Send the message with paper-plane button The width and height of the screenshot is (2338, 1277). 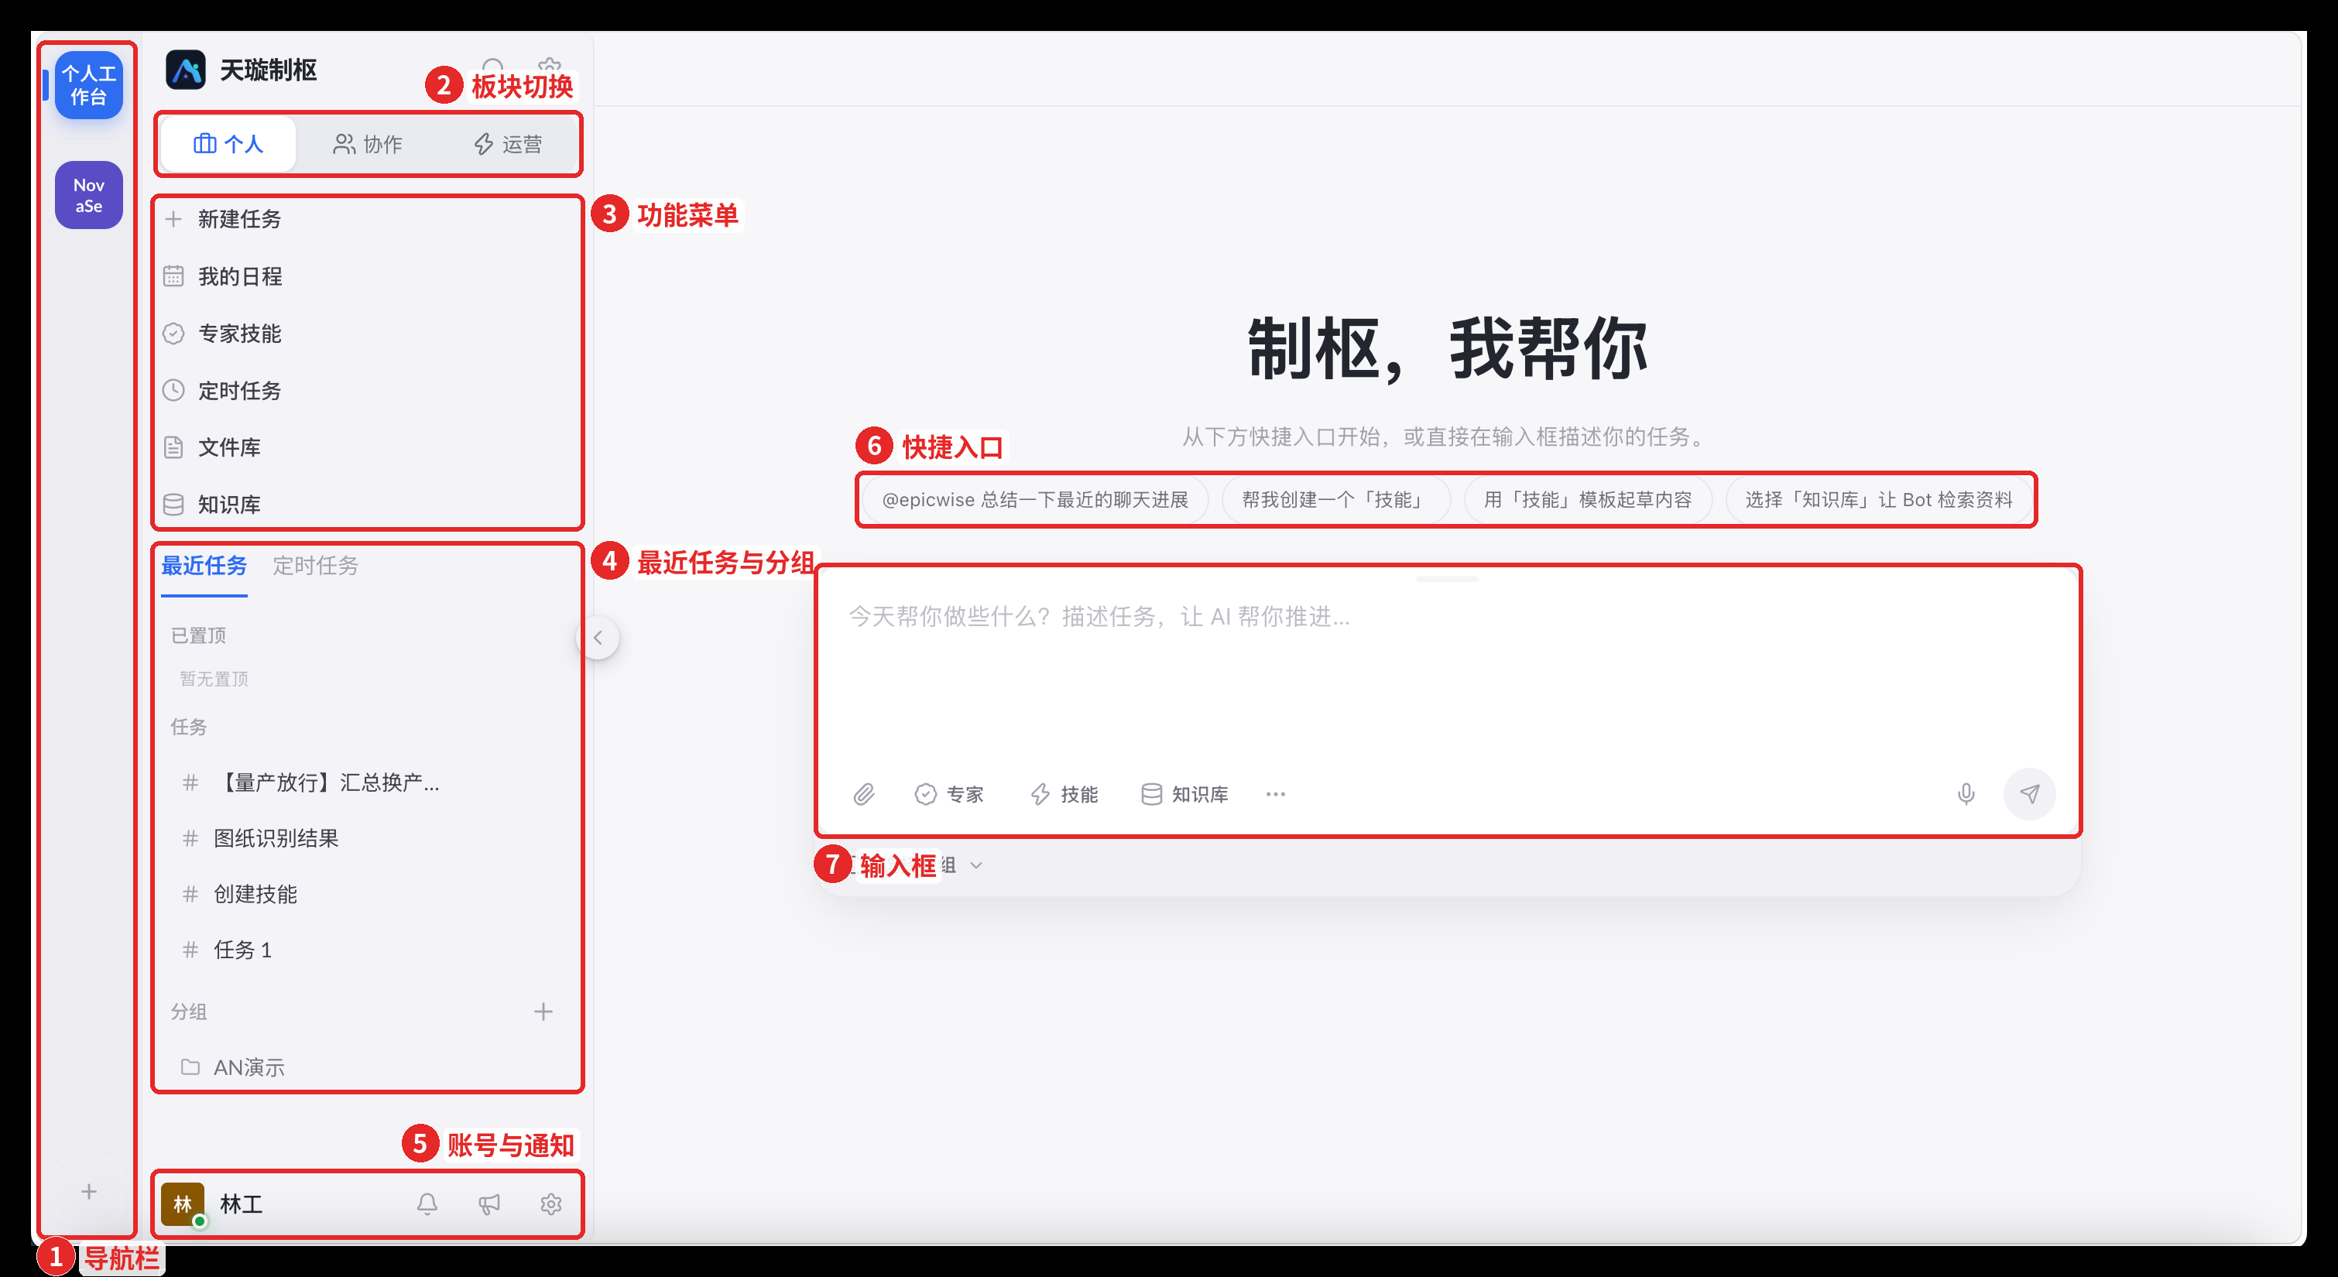click(x=2029, y=794)
